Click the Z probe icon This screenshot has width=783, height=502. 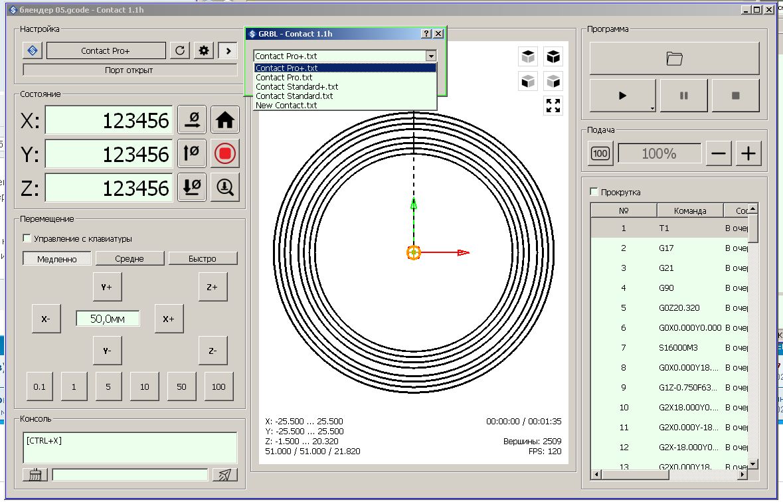pos(225,188)
